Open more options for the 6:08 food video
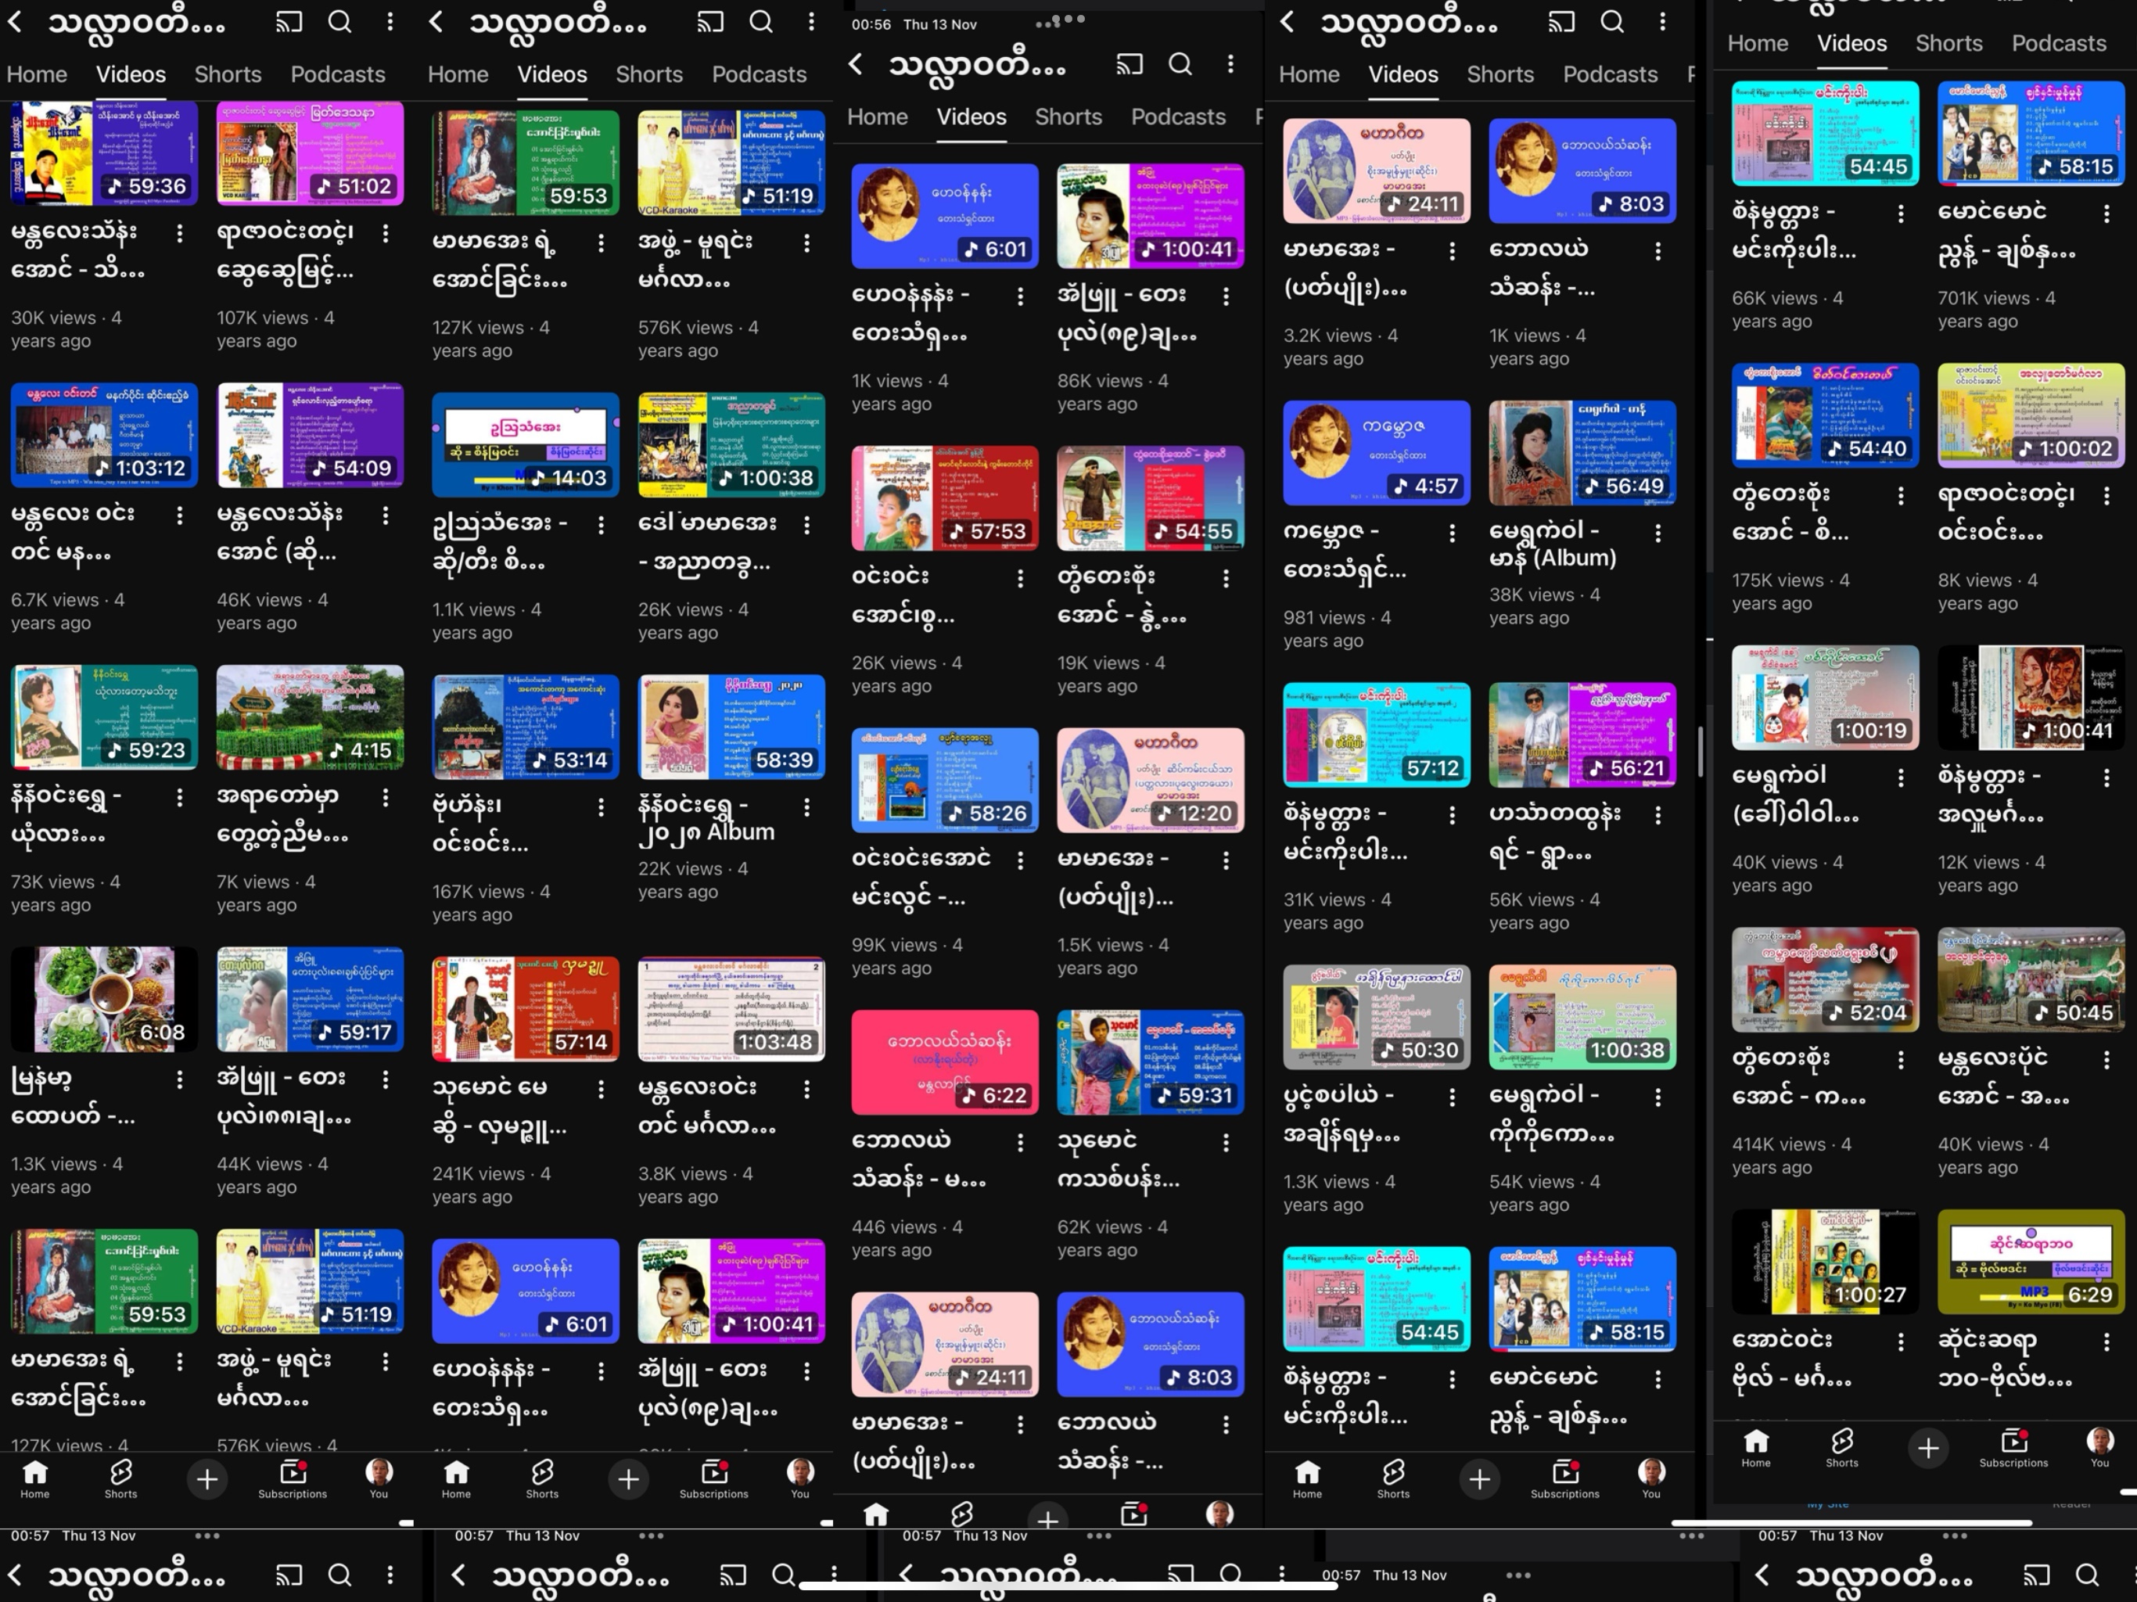This screenshot has width=2137, height=1602. tap(180, 1079)
